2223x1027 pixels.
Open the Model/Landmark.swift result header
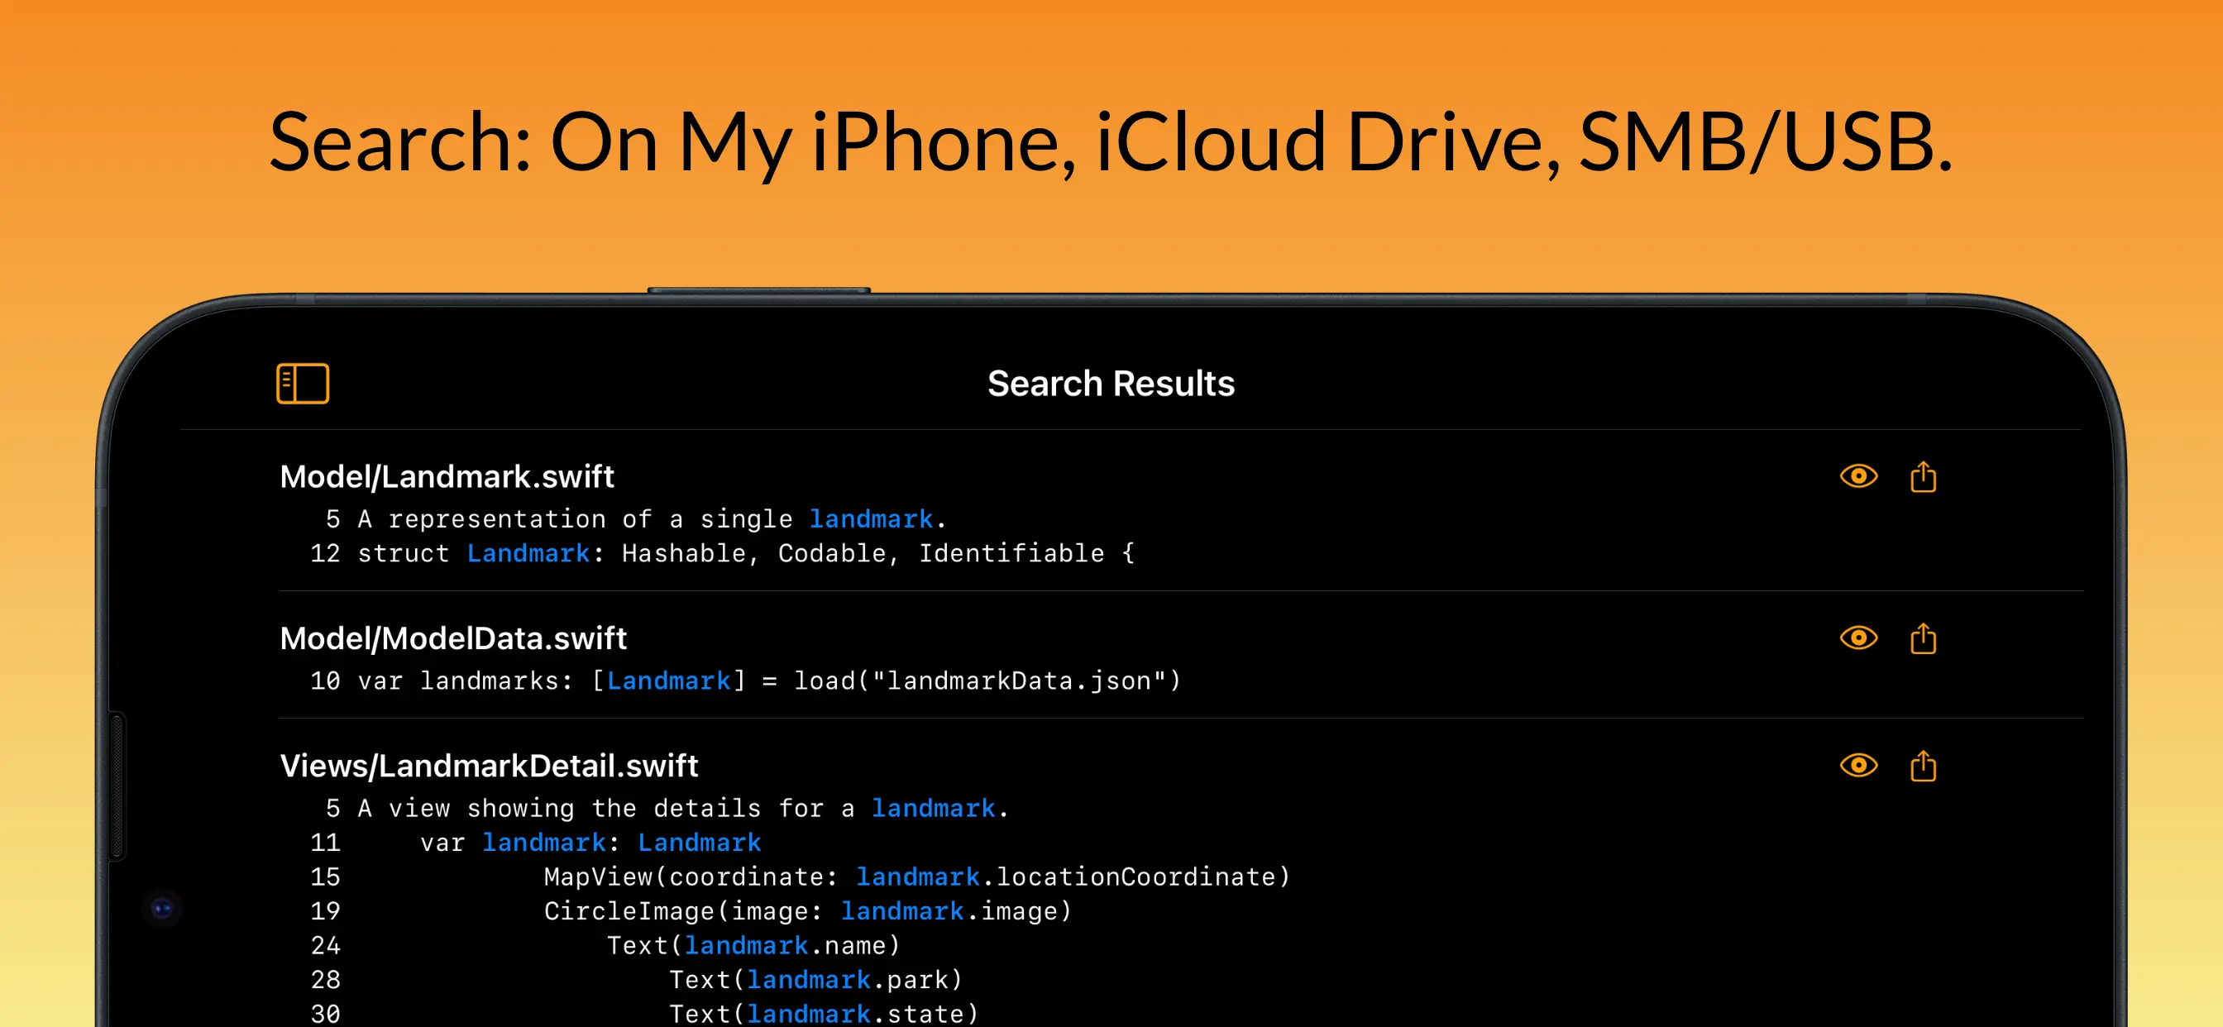tap(447, 476)
